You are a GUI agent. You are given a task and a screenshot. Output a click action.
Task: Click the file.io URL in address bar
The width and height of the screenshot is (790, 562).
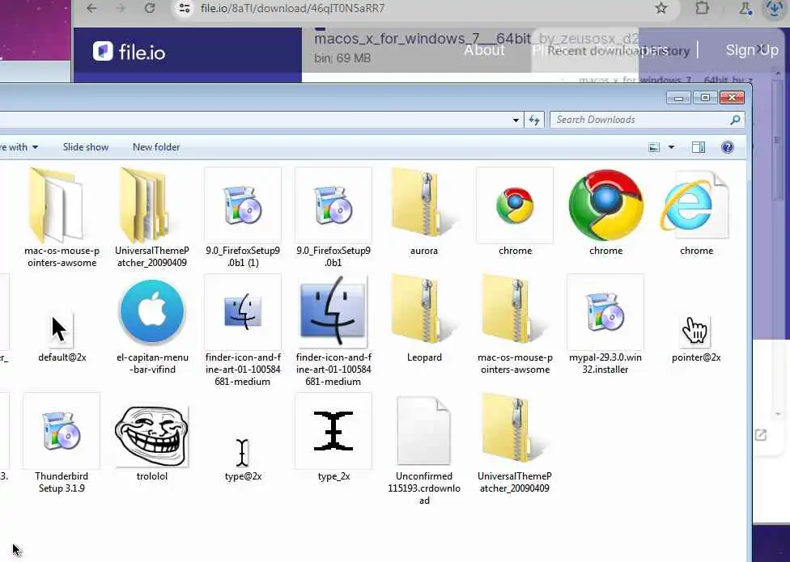[292, 8]
